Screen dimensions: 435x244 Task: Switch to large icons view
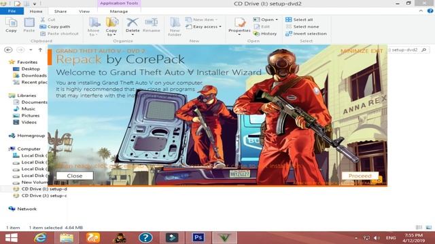[x=429, y=228]
